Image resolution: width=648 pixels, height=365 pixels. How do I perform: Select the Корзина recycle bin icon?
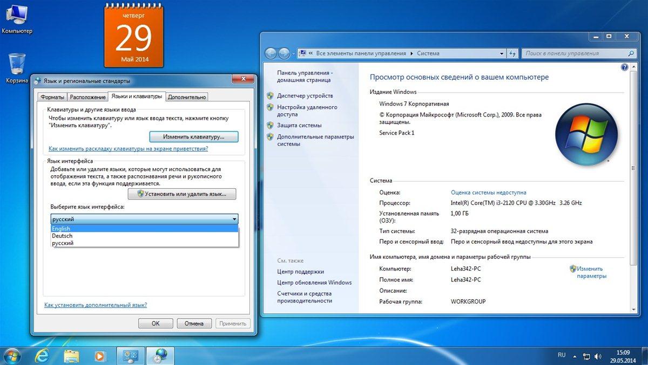coord(17,68)
